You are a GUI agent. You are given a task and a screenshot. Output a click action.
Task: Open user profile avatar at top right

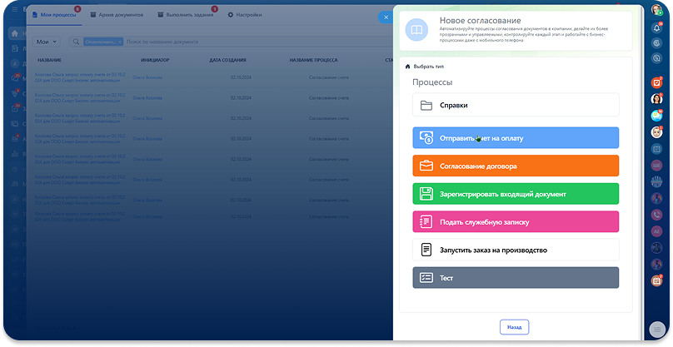pos(656,10)
